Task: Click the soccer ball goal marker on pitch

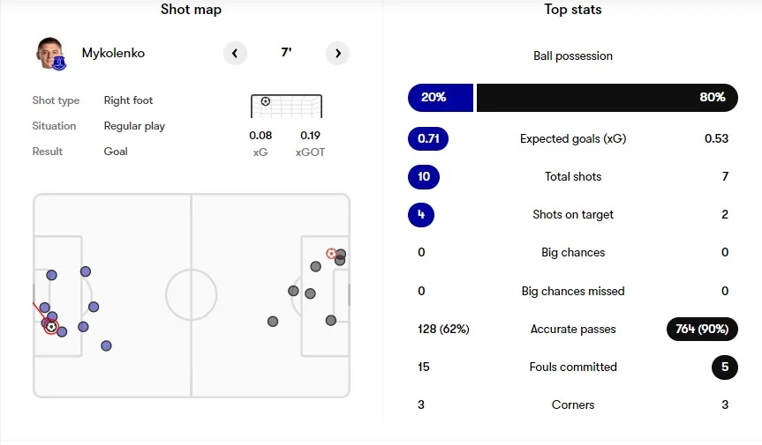Action: 51,327
